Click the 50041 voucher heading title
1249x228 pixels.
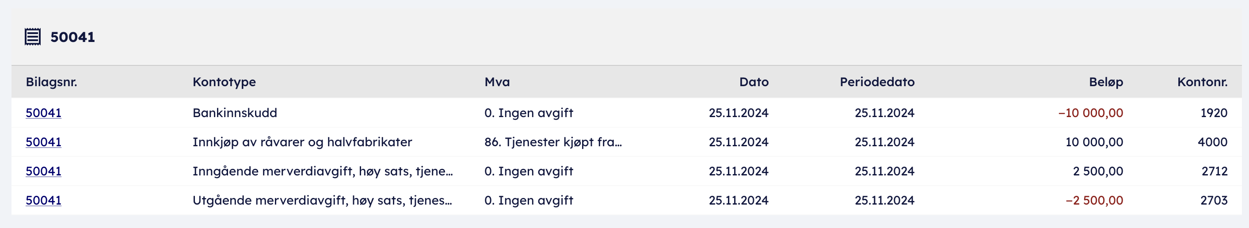(73, 38)
